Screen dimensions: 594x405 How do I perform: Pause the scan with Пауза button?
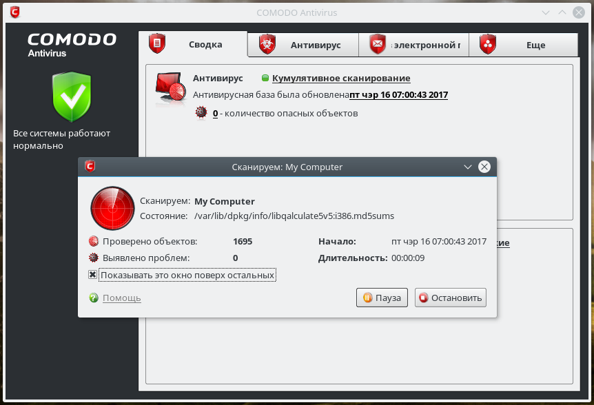(x=382, y=298)
